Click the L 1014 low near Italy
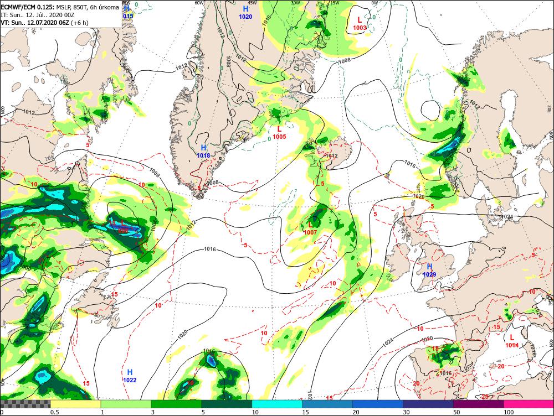Image resolution: width=554 pixels, height=416 pixels. 512,341
